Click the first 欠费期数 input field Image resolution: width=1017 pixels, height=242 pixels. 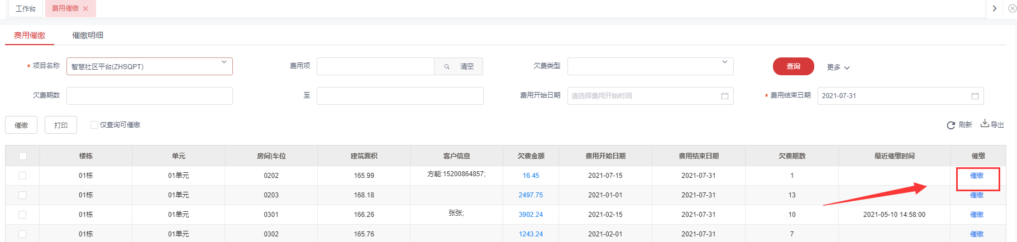(x=150, y=96)
